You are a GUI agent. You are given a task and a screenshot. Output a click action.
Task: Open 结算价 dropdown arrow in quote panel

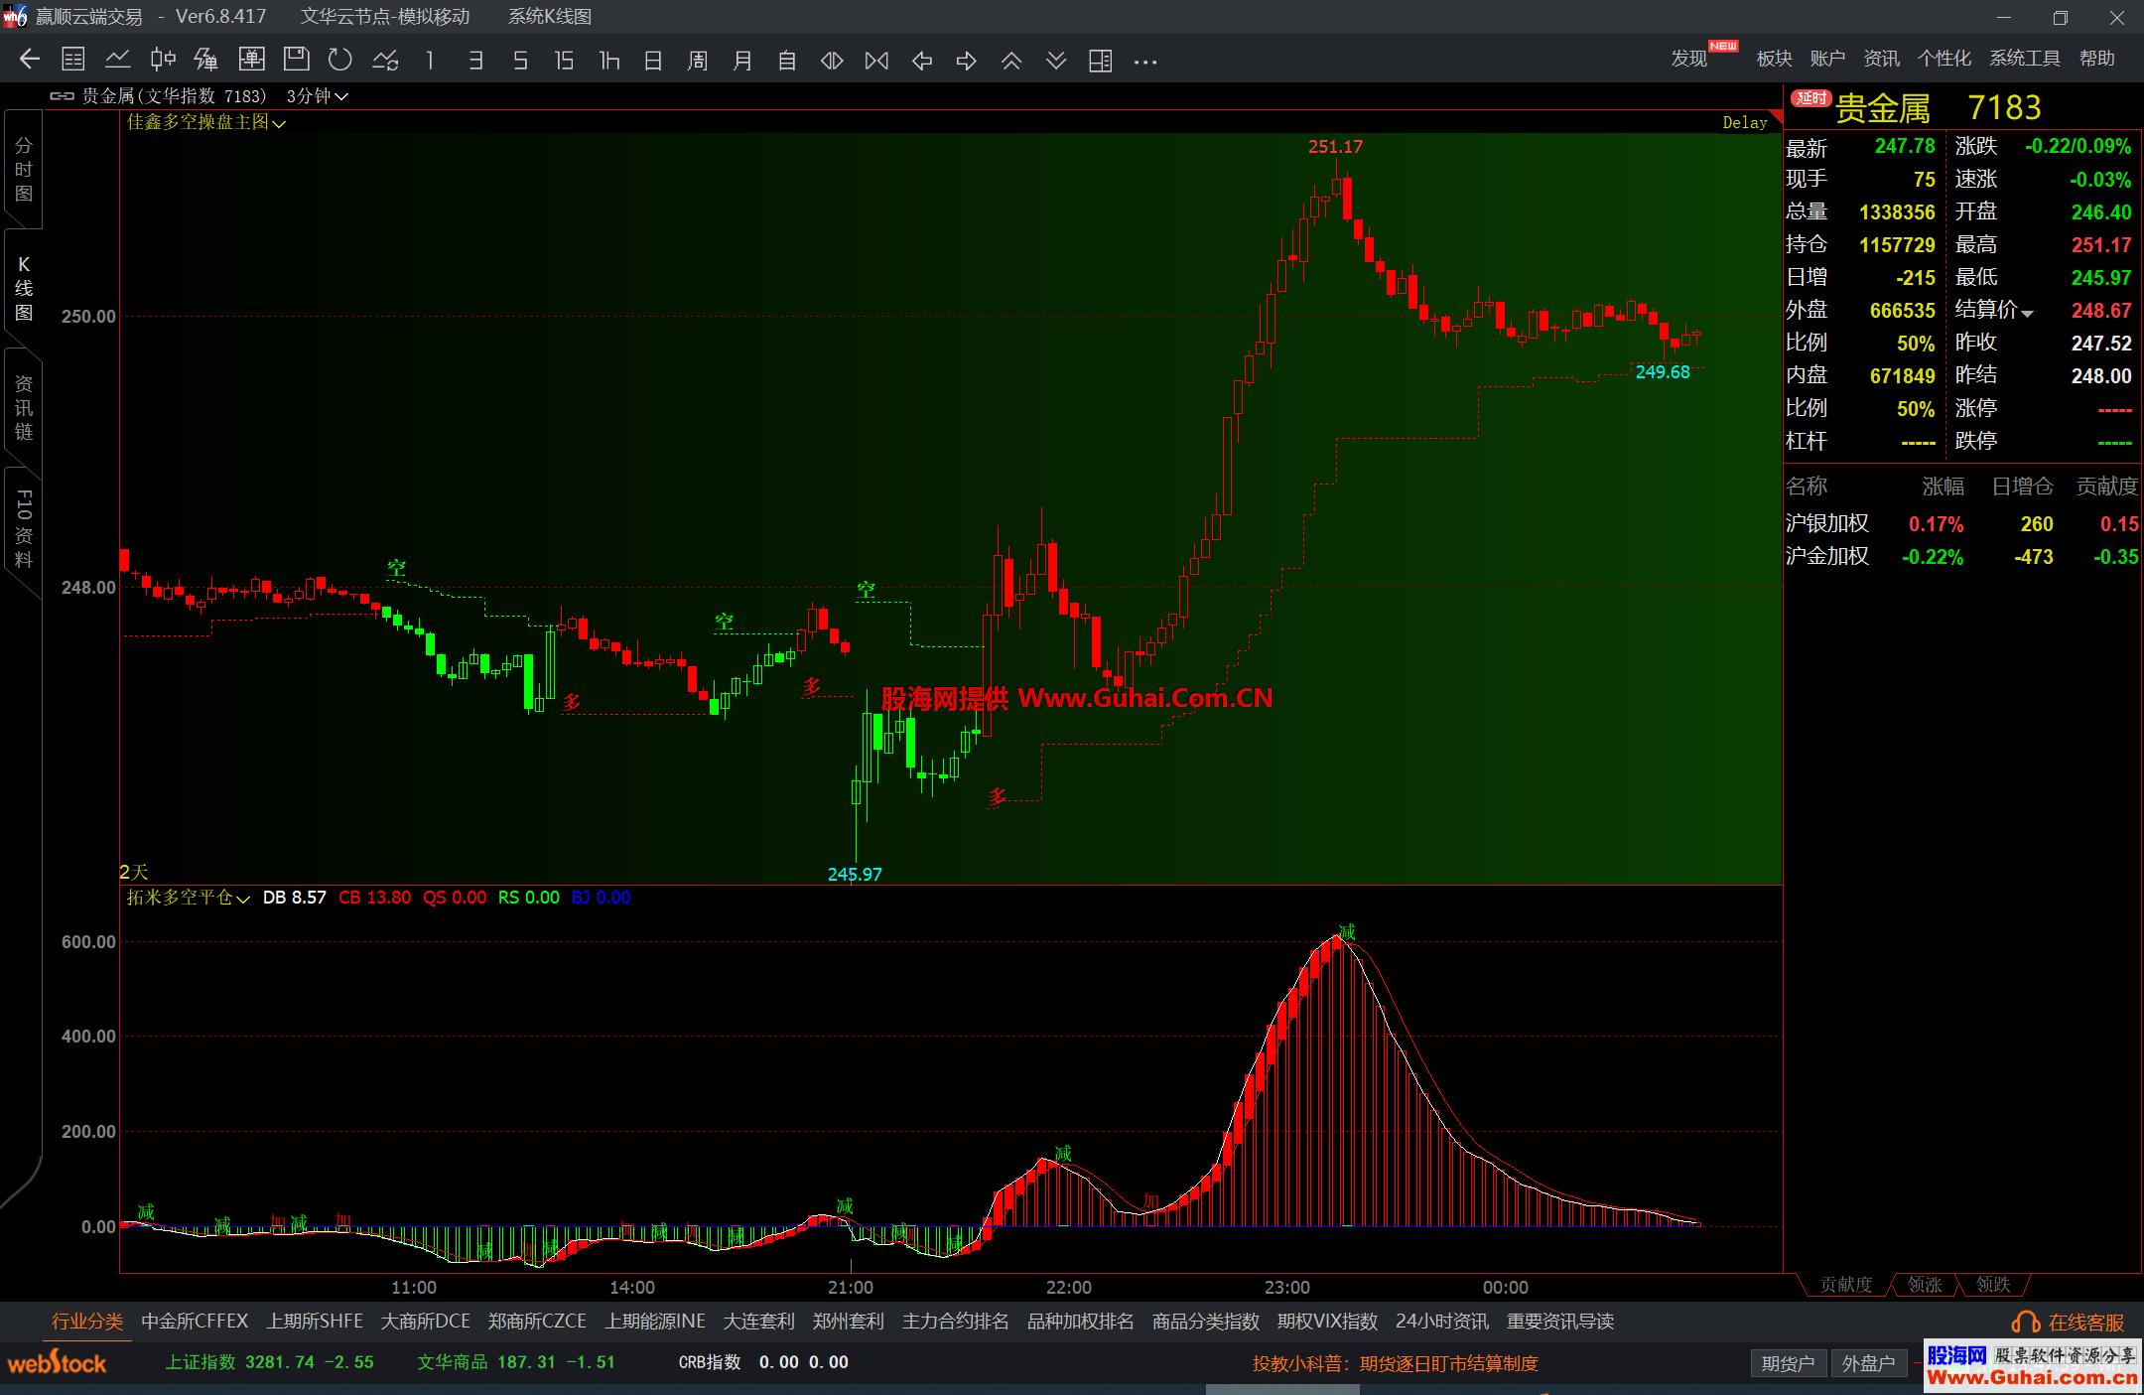coord(2027,314)
